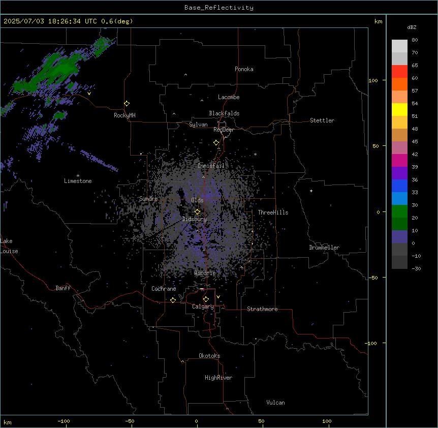This screenshot has height=428, width=438.
Task: Click the legend value 80 at the top
Action: click(x=415, y=40)
